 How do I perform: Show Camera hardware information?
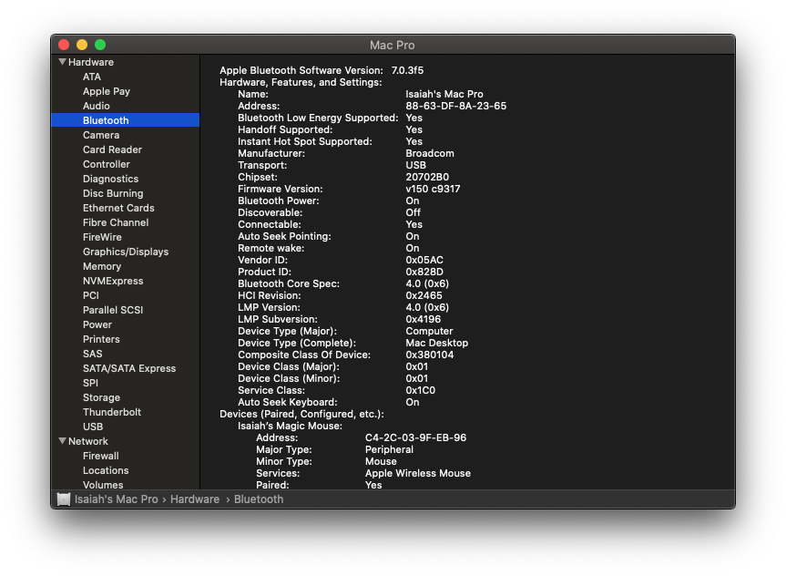tap(101, 135)
